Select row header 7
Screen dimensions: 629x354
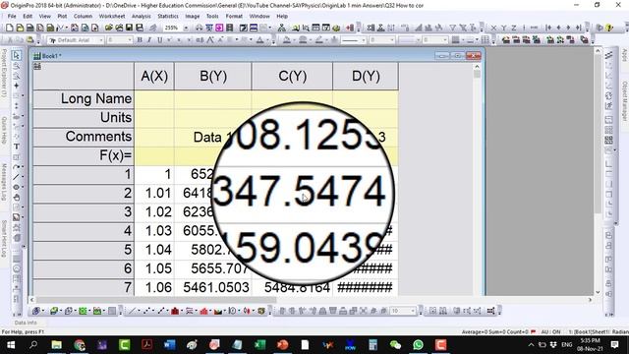click(84, 287)
